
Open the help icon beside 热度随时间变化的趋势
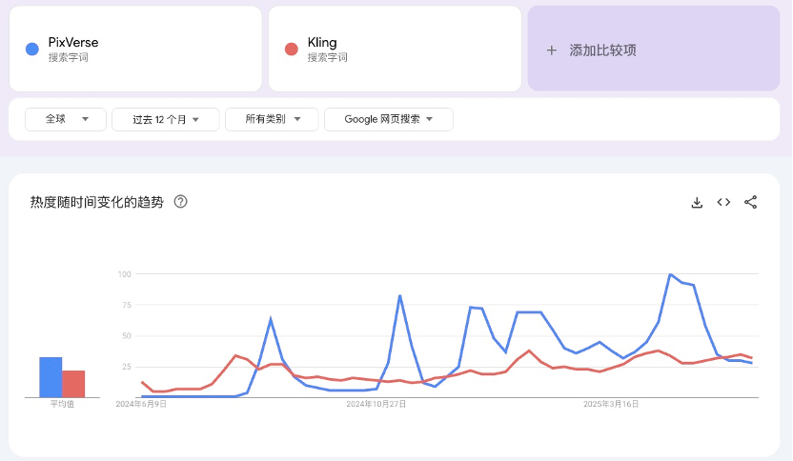point(181,202)
